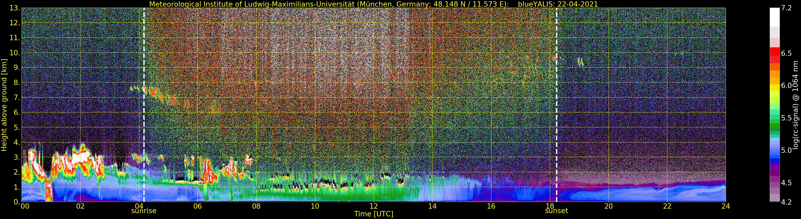Pick the yellow colorbar band beside 6.0
This screenshot has width=801, height=219.
click(775, 87)
